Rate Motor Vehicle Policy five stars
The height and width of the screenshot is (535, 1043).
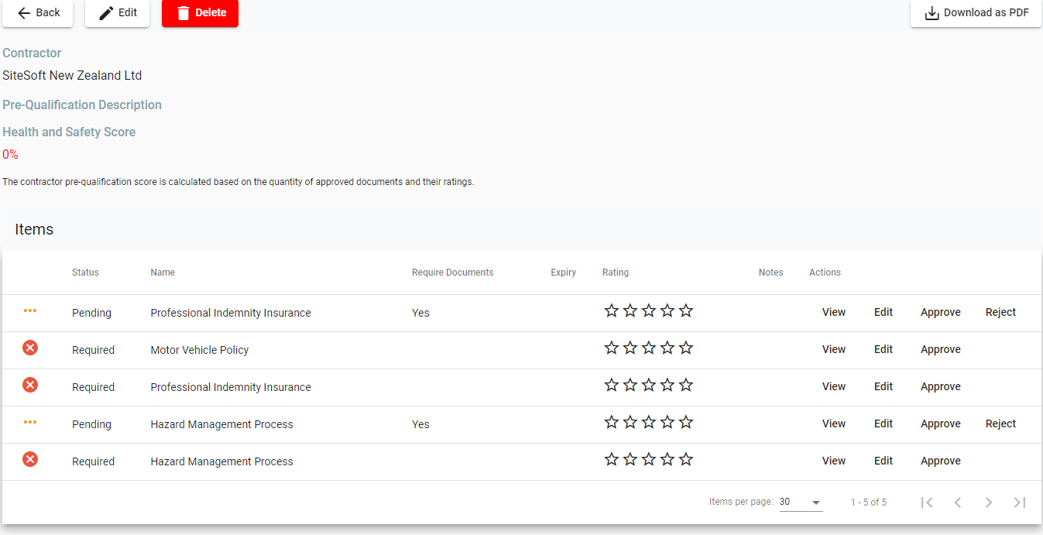686,348
